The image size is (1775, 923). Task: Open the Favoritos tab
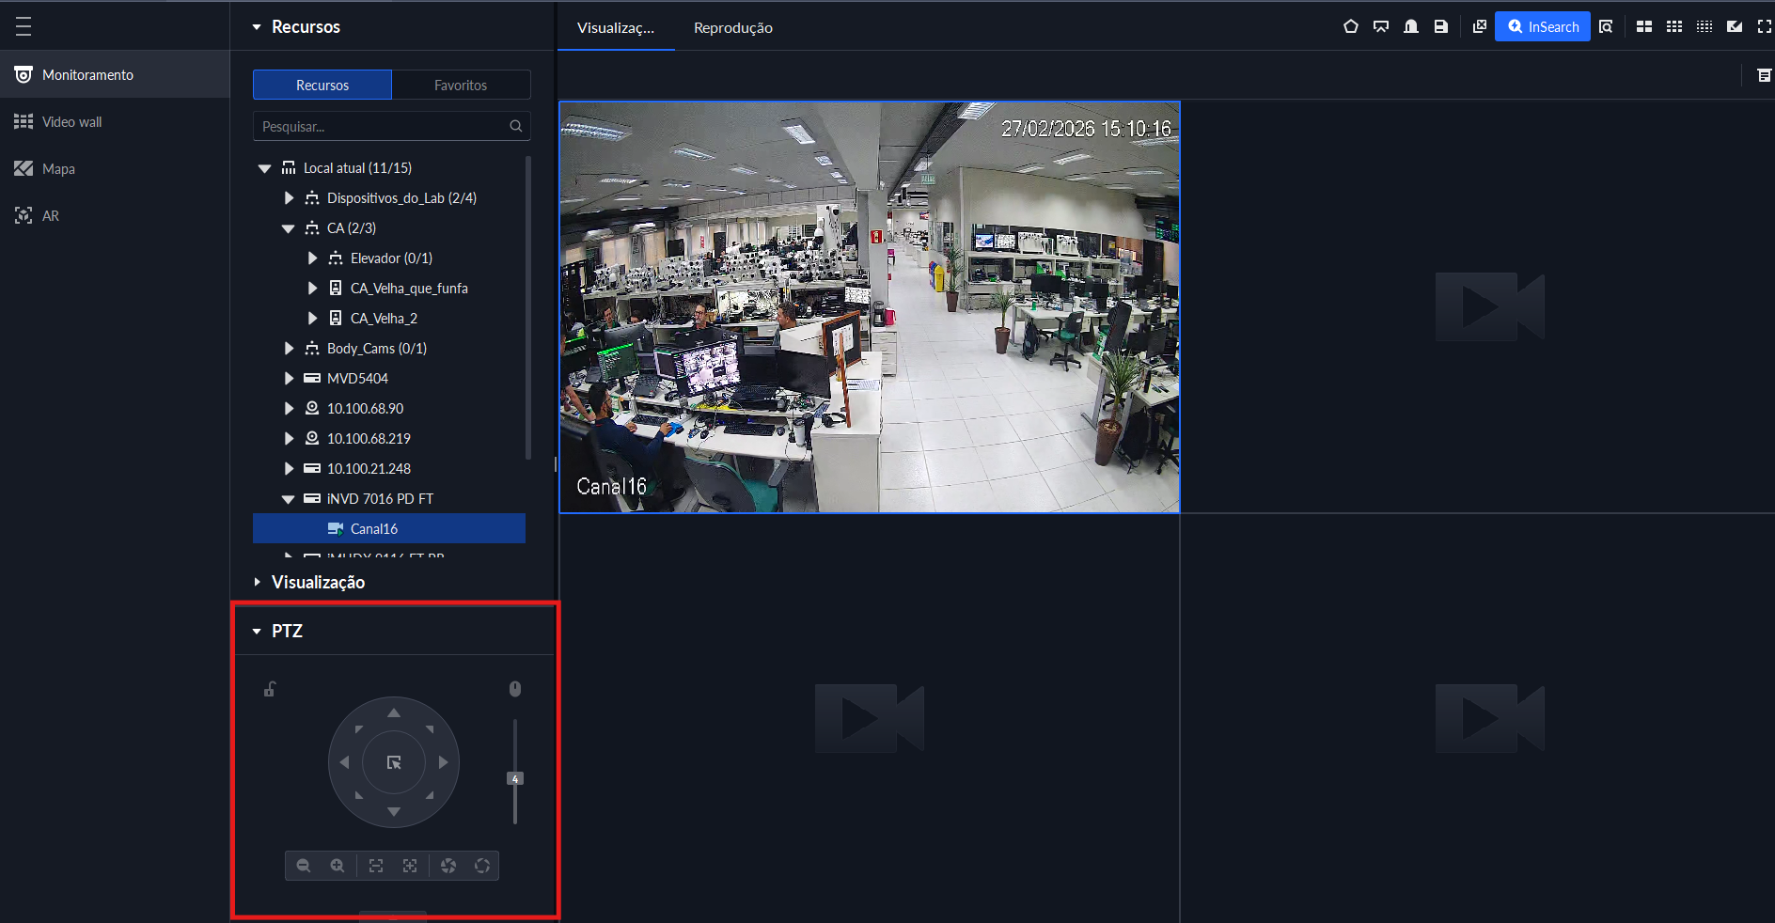(x=461, y=86)
